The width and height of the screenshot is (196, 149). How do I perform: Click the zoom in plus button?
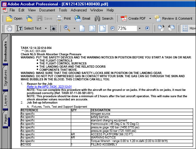coord(147,28)
